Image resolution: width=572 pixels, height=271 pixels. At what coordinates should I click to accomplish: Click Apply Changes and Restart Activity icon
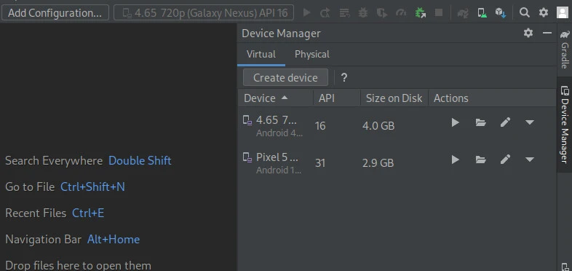point(325,13)
